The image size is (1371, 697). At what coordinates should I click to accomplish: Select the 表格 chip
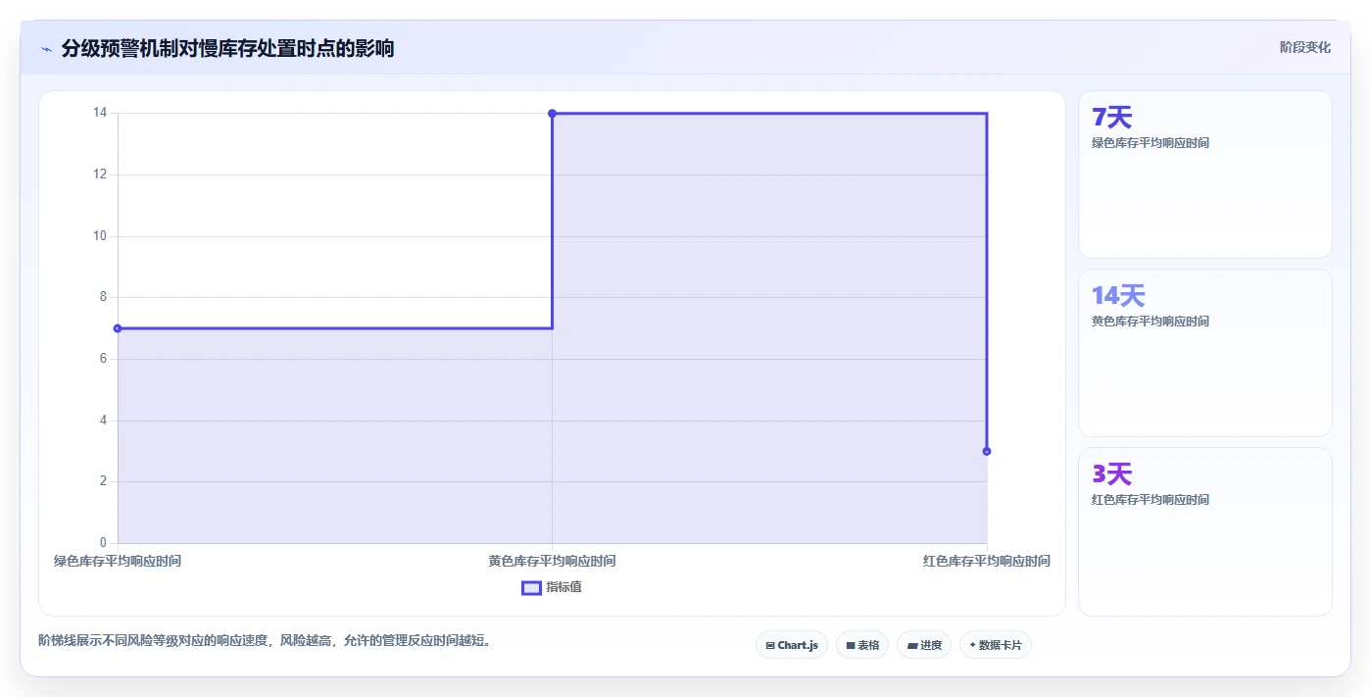tap(862, 645)
